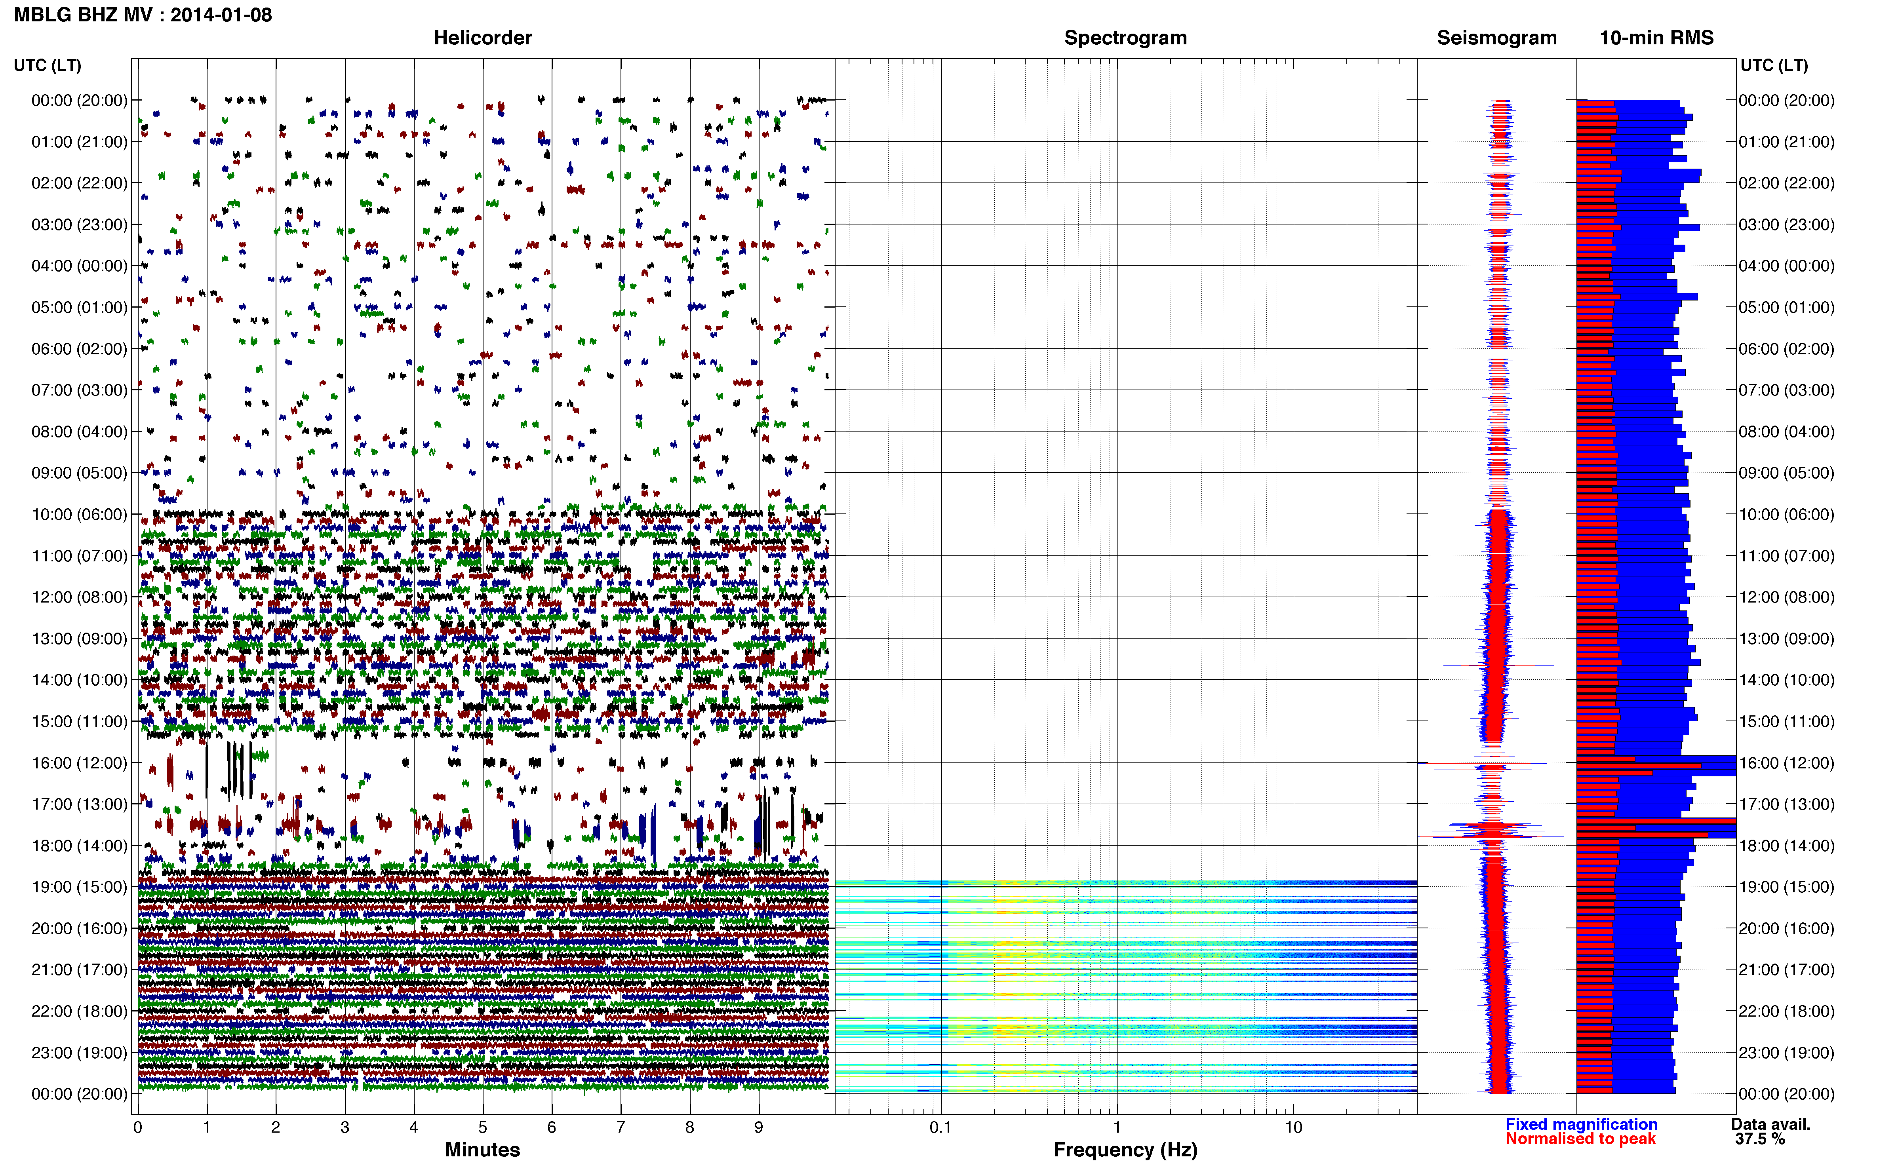Viewport: 1877px width, 1173px height.
Task: Select the Helicorder panel heading
Action: [482, 37]
